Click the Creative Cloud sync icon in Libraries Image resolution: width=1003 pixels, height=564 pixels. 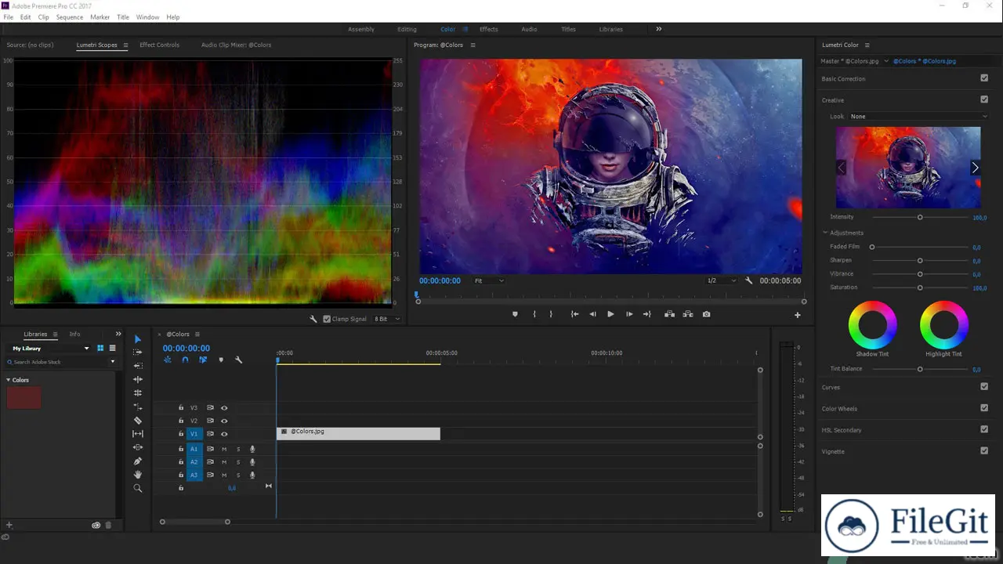click(x=96, y=526)
